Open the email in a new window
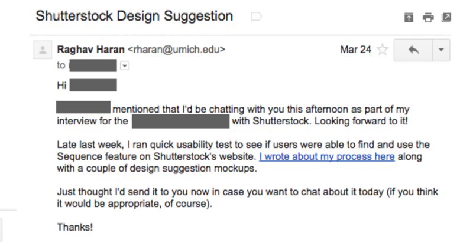This screenshot has width=473, height=246. click(x=446, y=18)
